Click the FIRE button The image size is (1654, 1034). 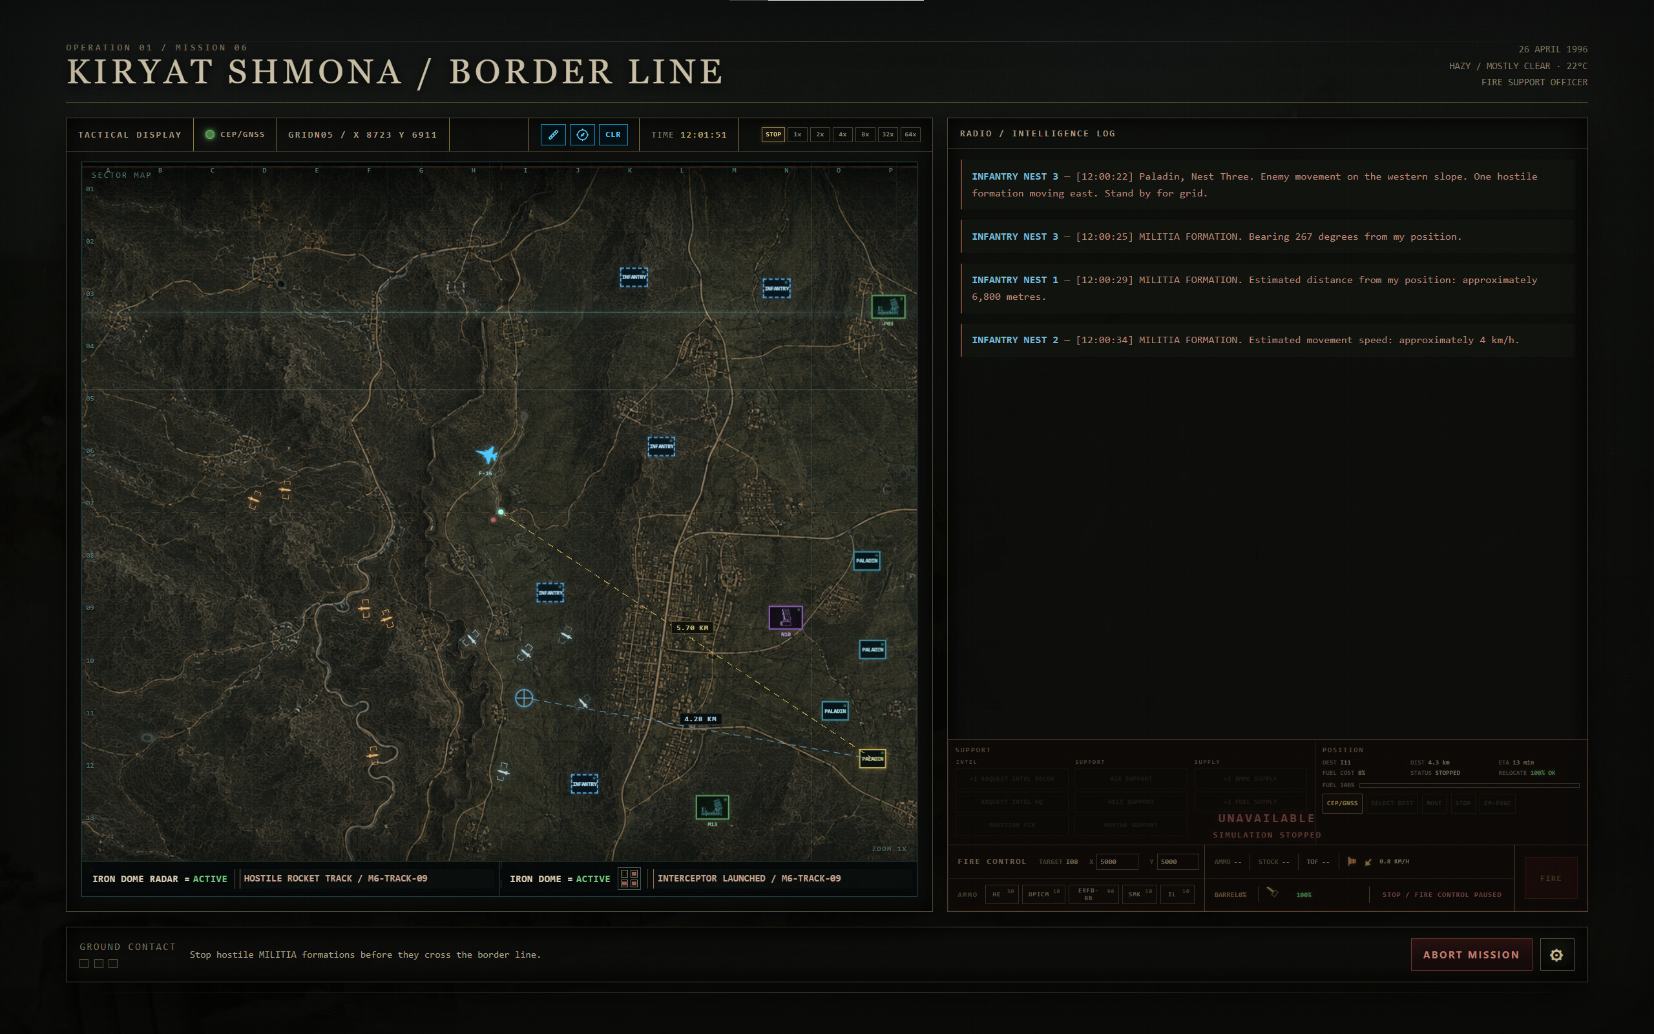1551,878
